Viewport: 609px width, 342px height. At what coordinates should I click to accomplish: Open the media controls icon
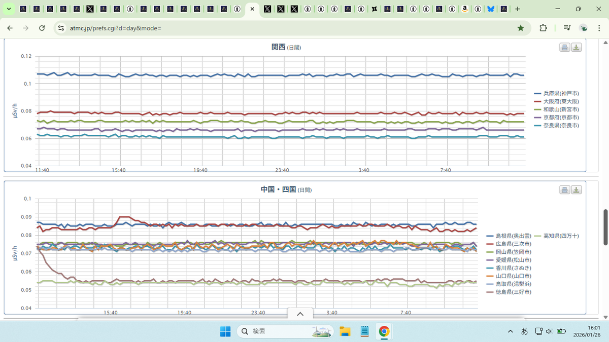coord(567,28)
